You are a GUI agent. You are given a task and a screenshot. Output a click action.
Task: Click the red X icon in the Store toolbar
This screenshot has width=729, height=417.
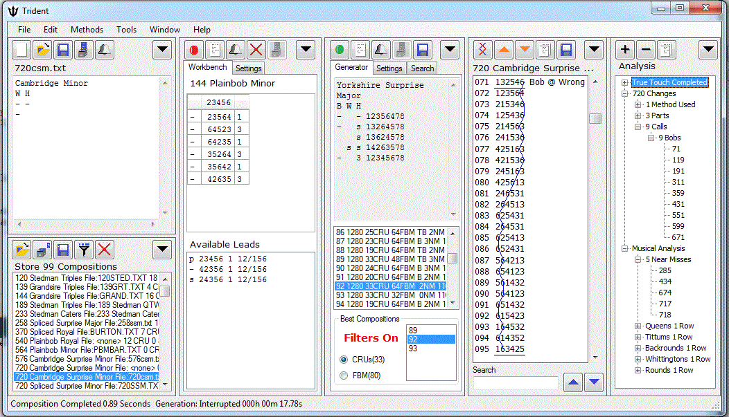(105, 250)
